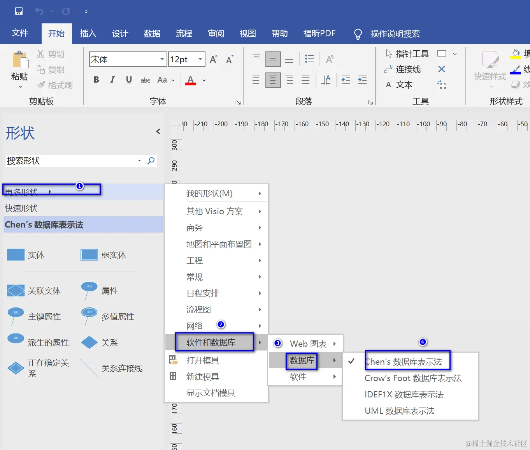
Task: Choose Crow's Foot 数据库表示法 stencil
Action: point(413,378)
